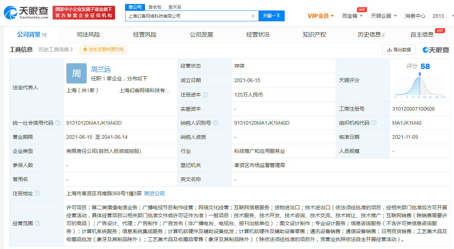Click registration number 310120007100608

click(x=413, y=109)
